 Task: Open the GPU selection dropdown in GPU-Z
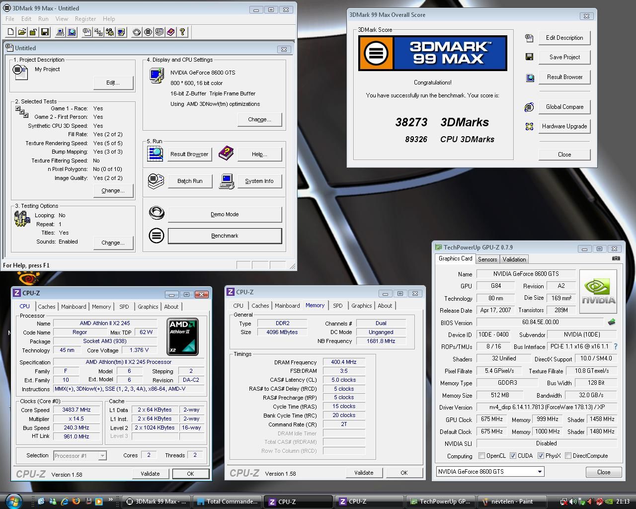click(540, 472)
